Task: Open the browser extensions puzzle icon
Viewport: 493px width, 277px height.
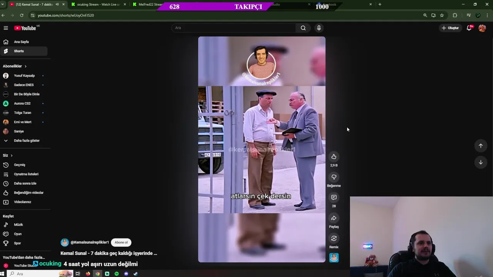Action: point(455,15)
